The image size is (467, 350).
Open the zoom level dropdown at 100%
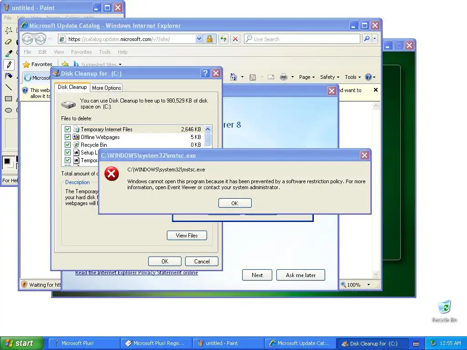pyautogui.click(x=368, y=285)
